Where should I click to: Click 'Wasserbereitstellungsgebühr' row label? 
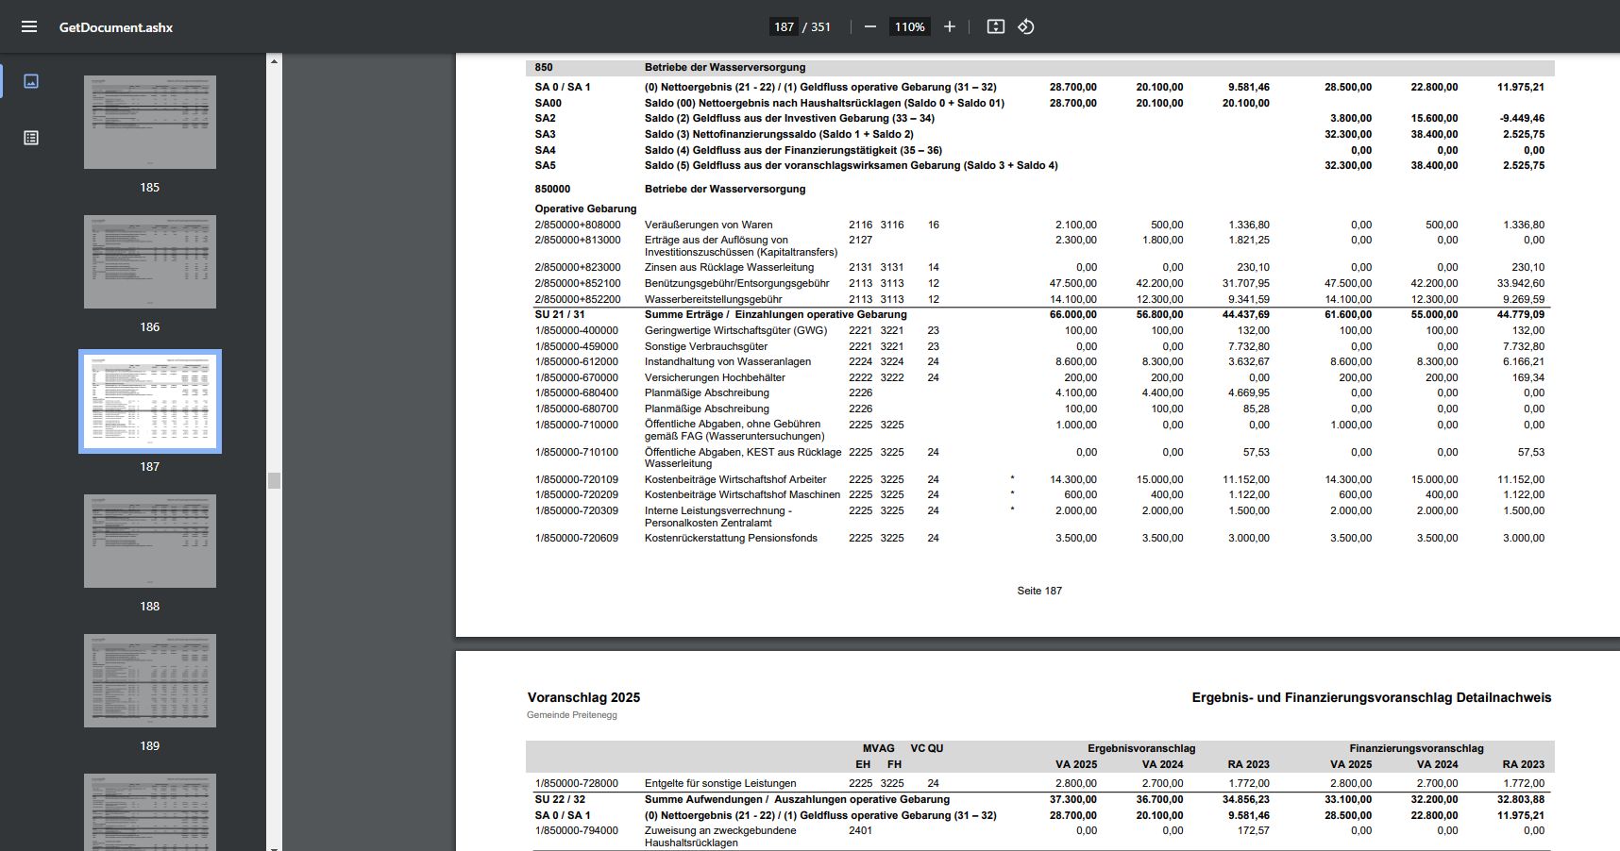[x=713, y=299]
